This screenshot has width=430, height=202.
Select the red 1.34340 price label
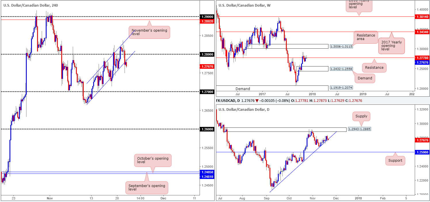point(422,32)
